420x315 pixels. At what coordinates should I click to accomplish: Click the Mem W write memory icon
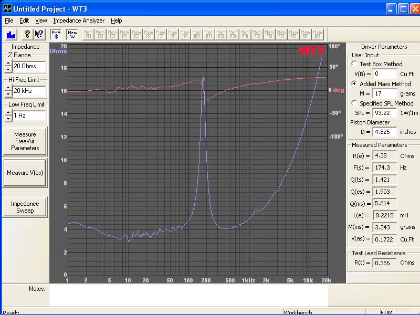click(72, 35)
